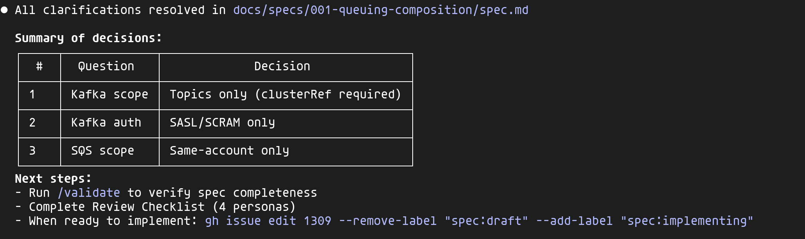The image size is (805, 239).
Task: Click 'Complete Review Checklist (4 personas)' line
Action: tap(162, 207)
